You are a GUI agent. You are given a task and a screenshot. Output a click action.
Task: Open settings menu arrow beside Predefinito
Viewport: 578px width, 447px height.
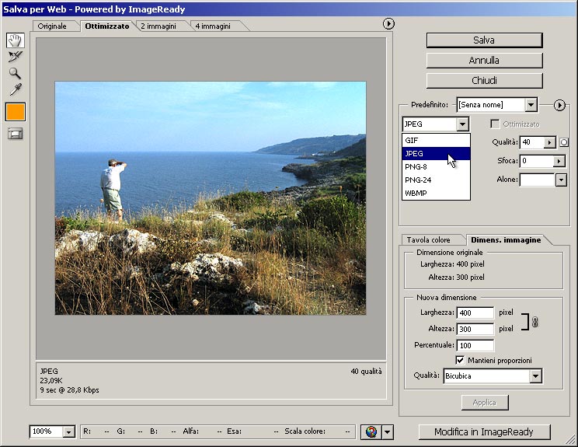559,105
